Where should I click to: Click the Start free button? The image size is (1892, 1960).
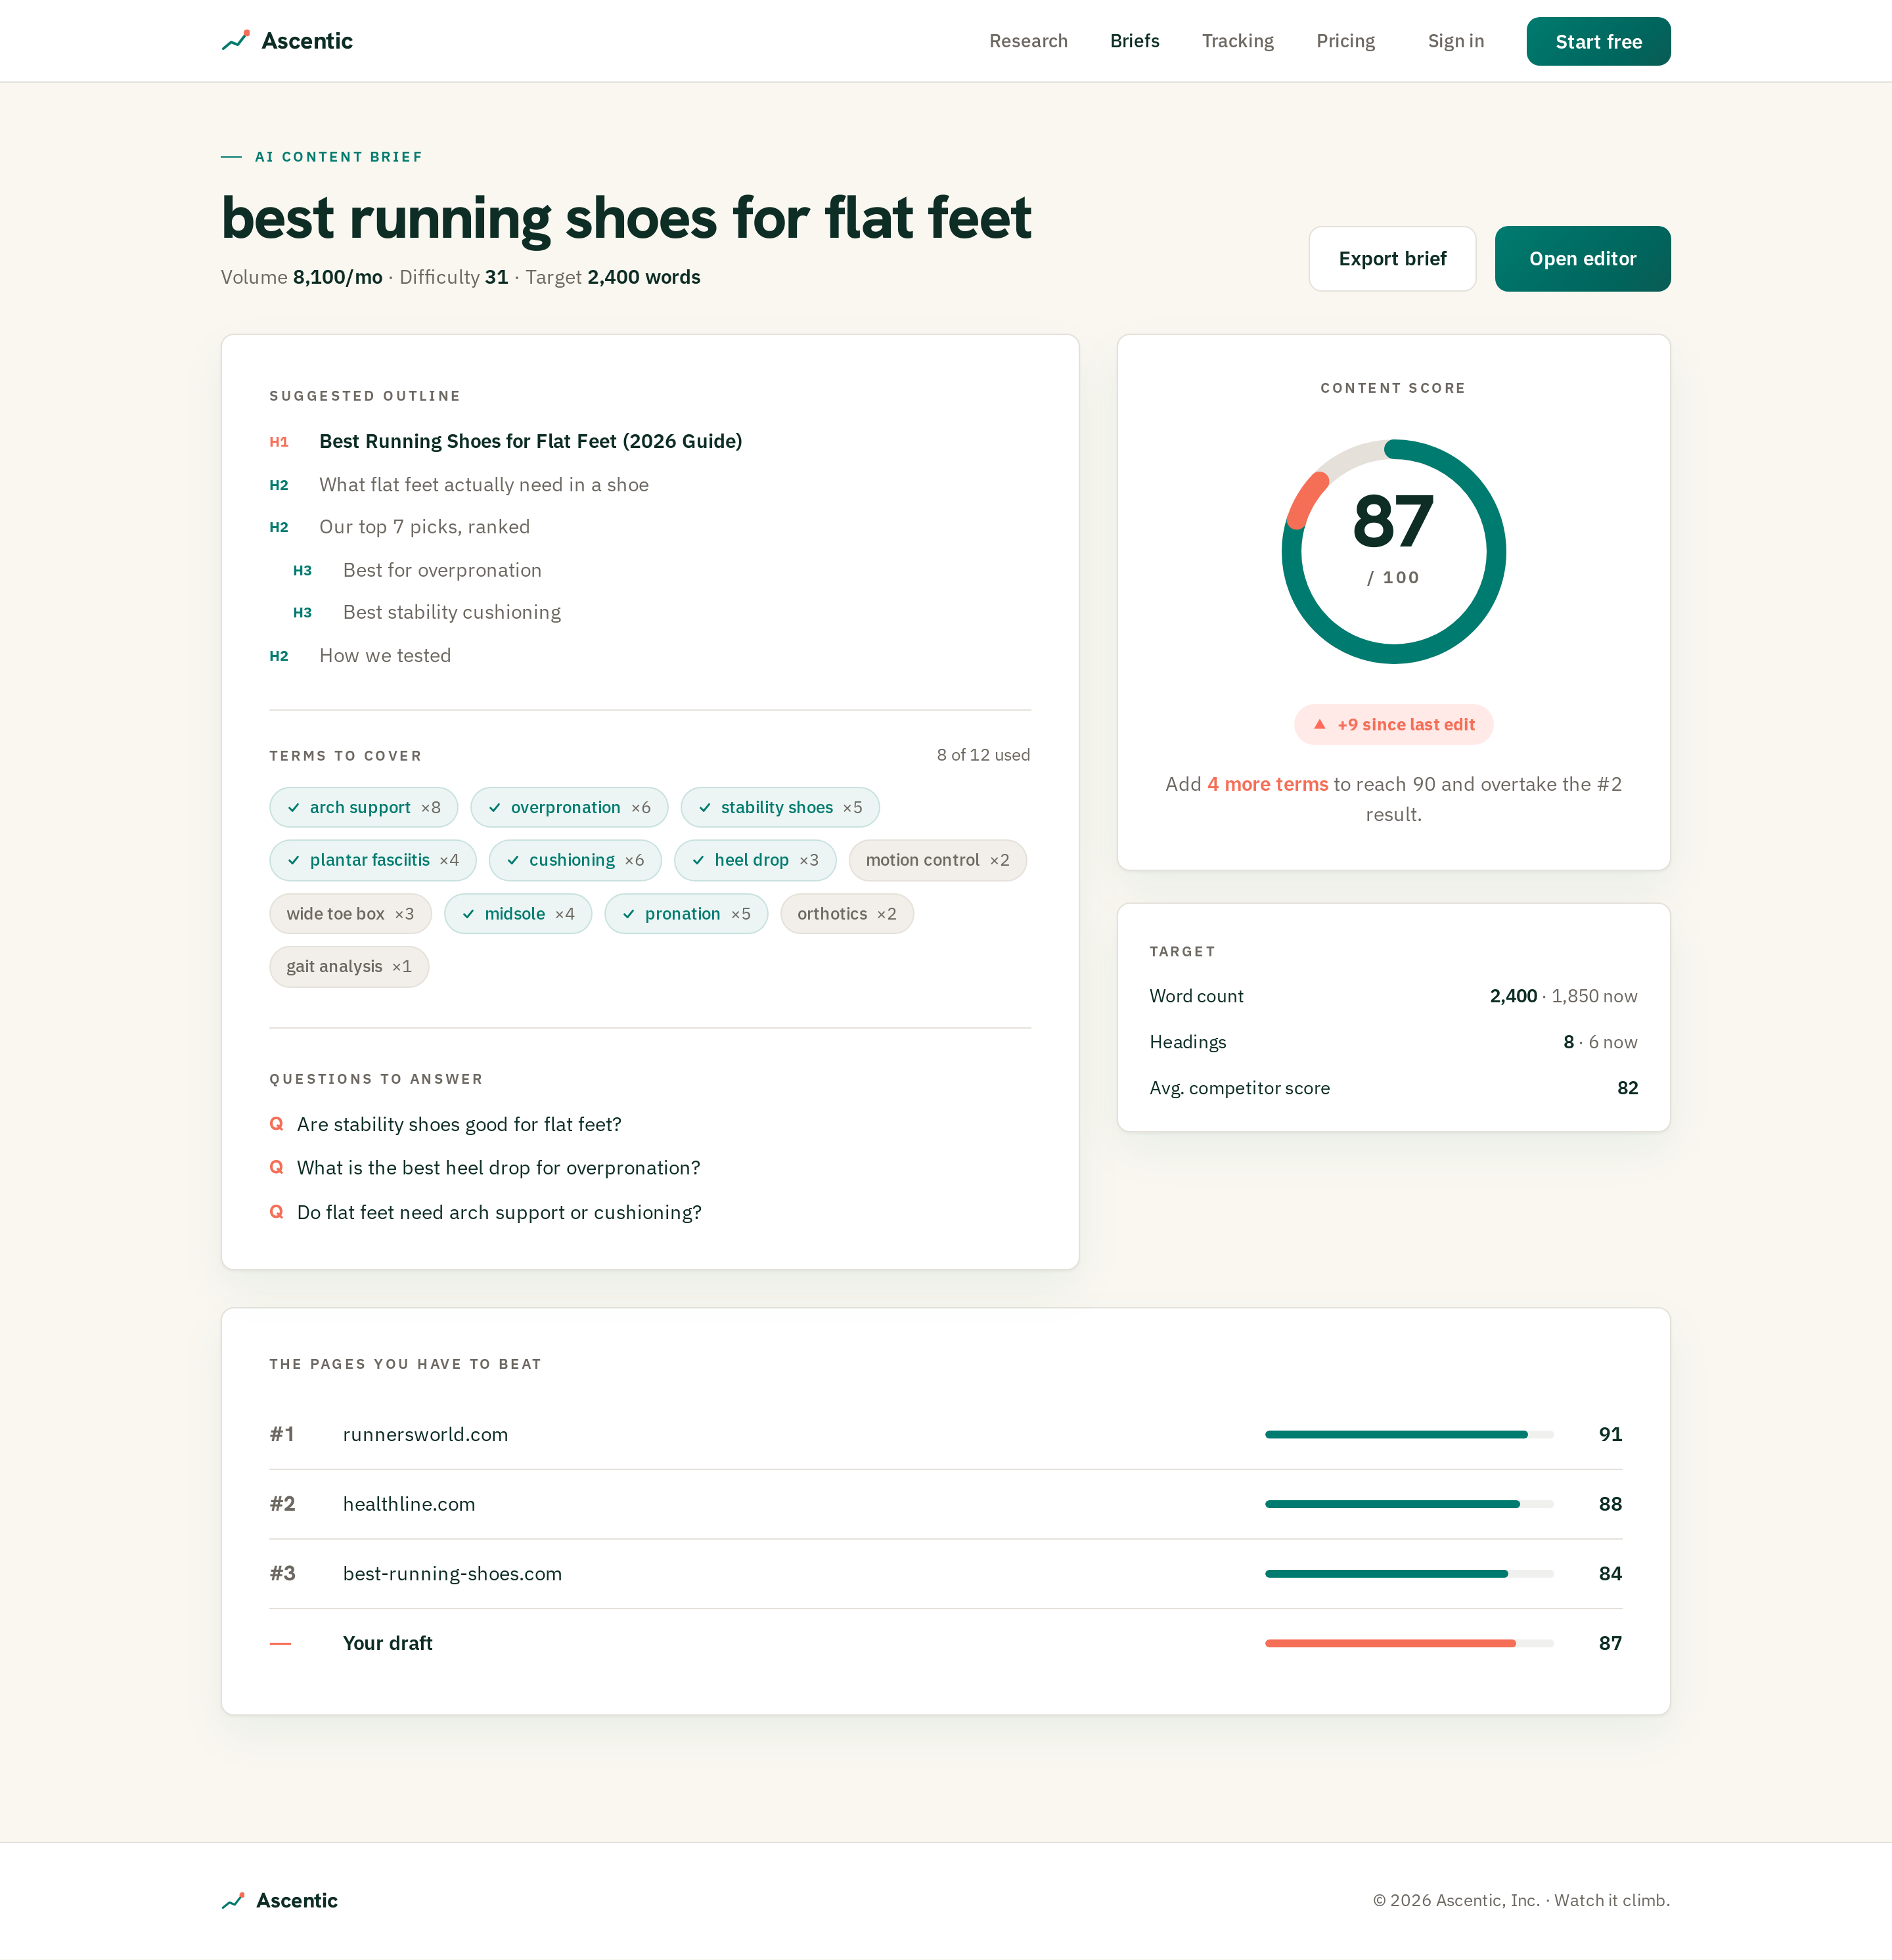[x=1598, y=41]
